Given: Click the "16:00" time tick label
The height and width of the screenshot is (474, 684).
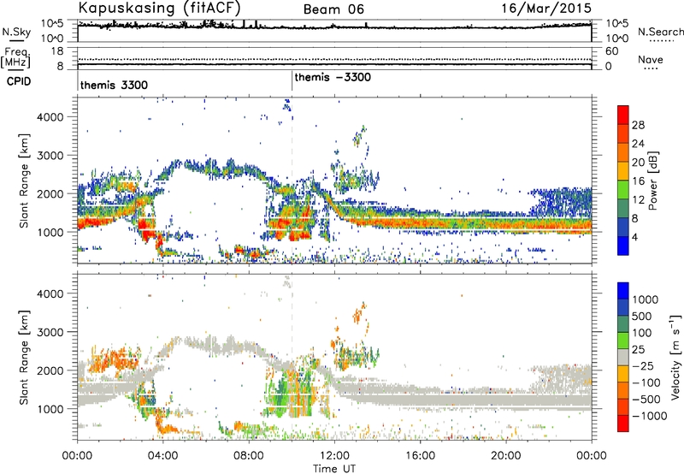Looking at the screenshot, I should point(420,456).
